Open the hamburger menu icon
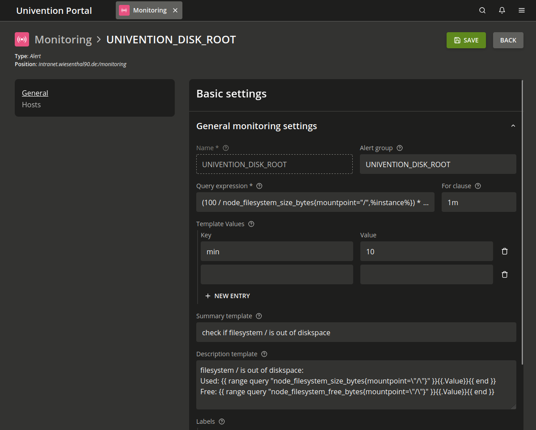This screenshot has height=430, width=536. [521, 10]
